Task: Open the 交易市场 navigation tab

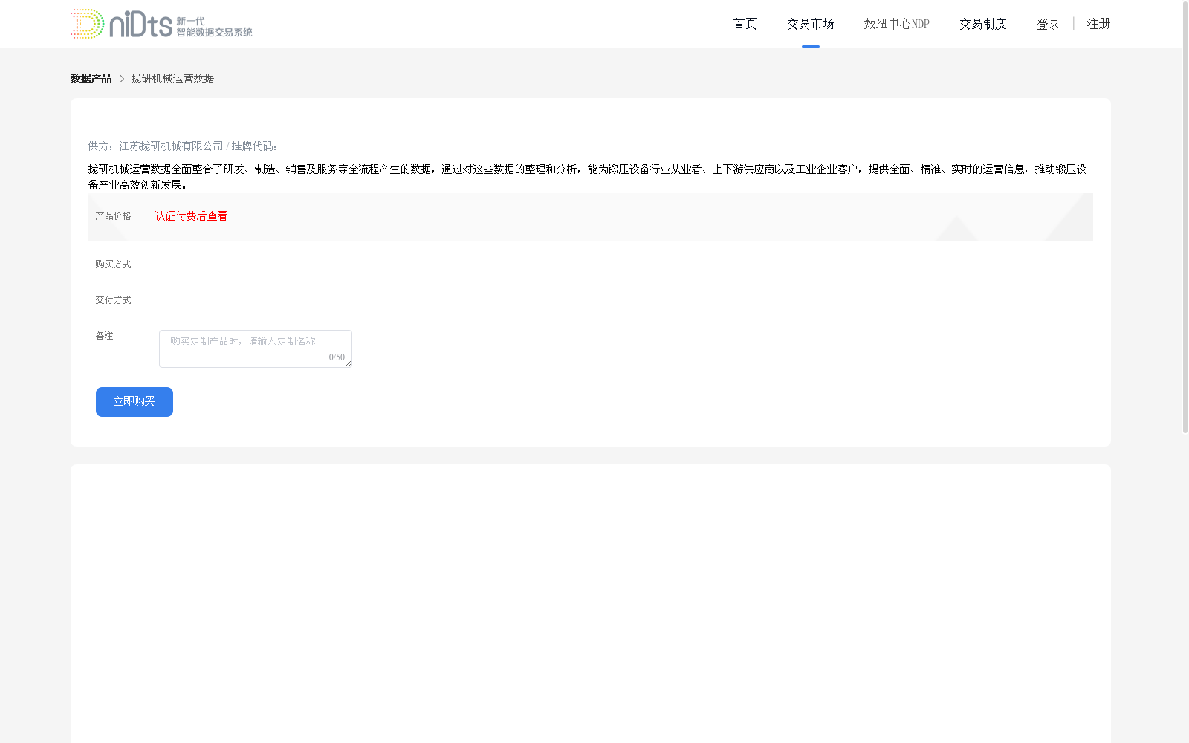Action: (x=810, y=24)
